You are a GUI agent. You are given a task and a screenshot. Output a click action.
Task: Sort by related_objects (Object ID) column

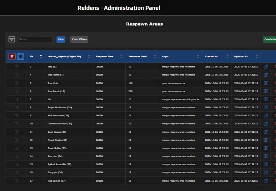point(89,56)
